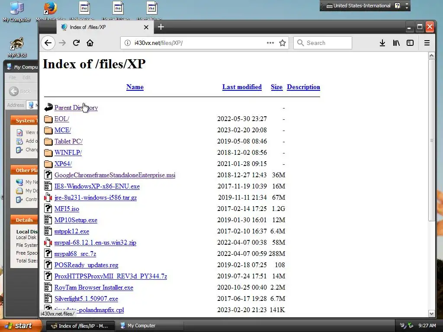Open the United States-International language bar

[x=358, y=6]
